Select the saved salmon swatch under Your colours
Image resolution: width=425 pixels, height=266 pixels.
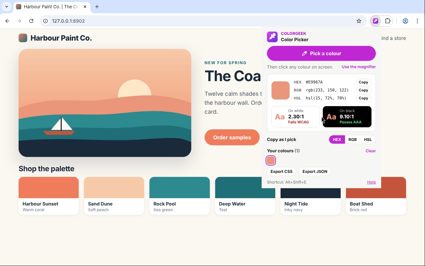pos(271,161)
